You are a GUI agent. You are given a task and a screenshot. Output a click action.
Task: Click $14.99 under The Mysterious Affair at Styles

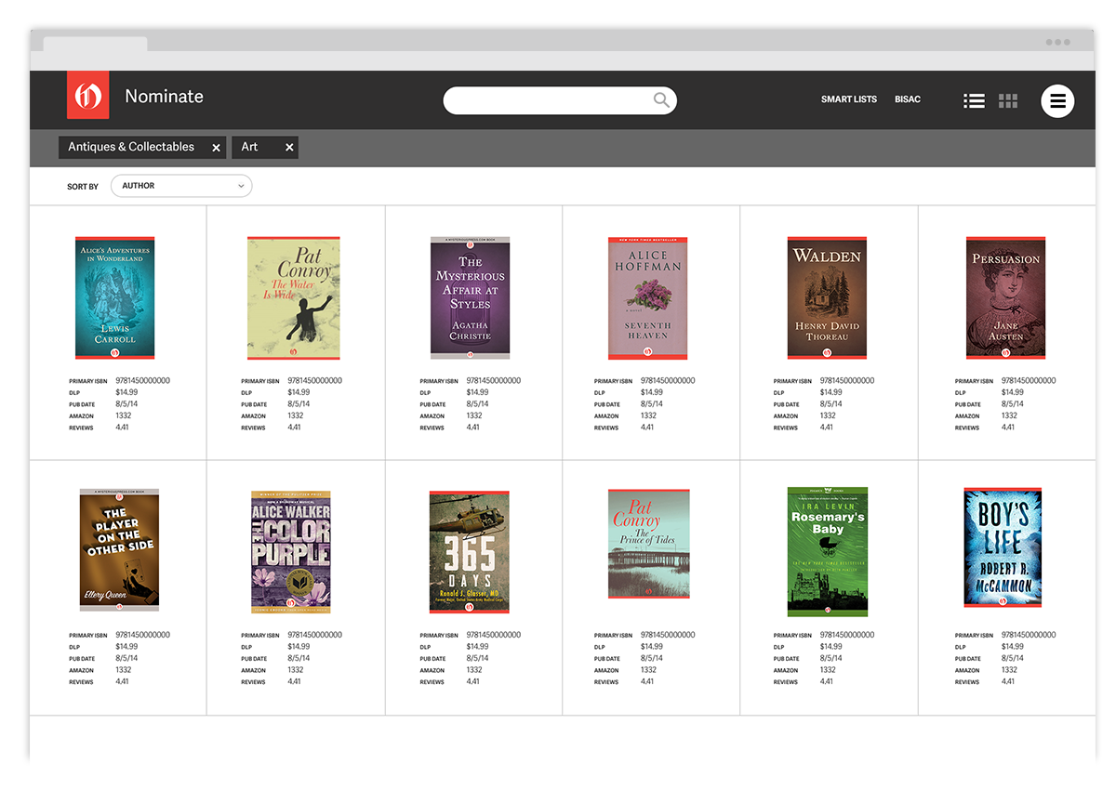point(477,392)
